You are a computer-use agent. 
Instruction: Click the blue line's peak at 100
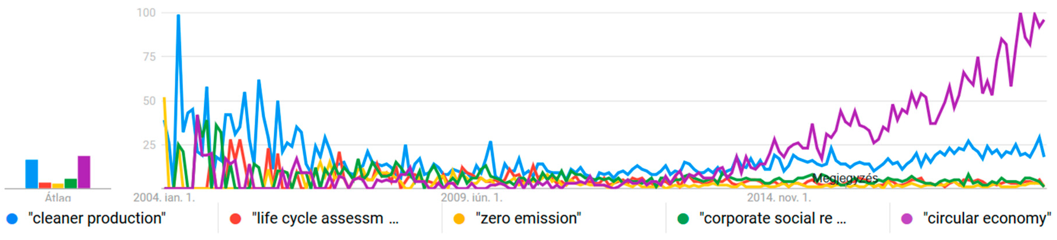pos(178,16)
